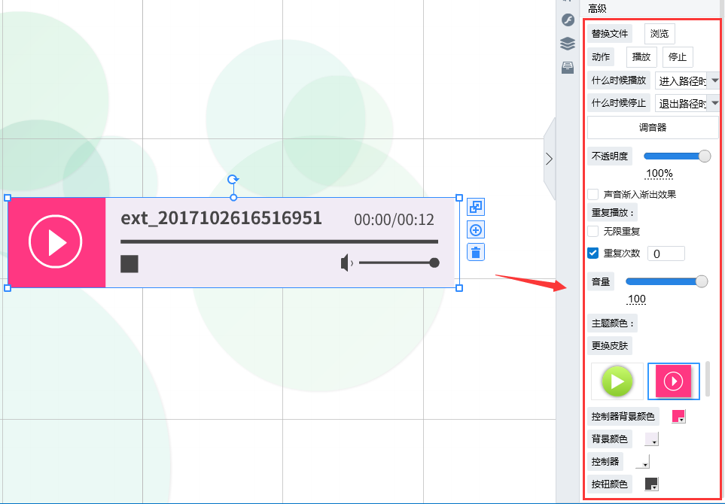Mute audio using the player's speaker icon

pos(346,263)
